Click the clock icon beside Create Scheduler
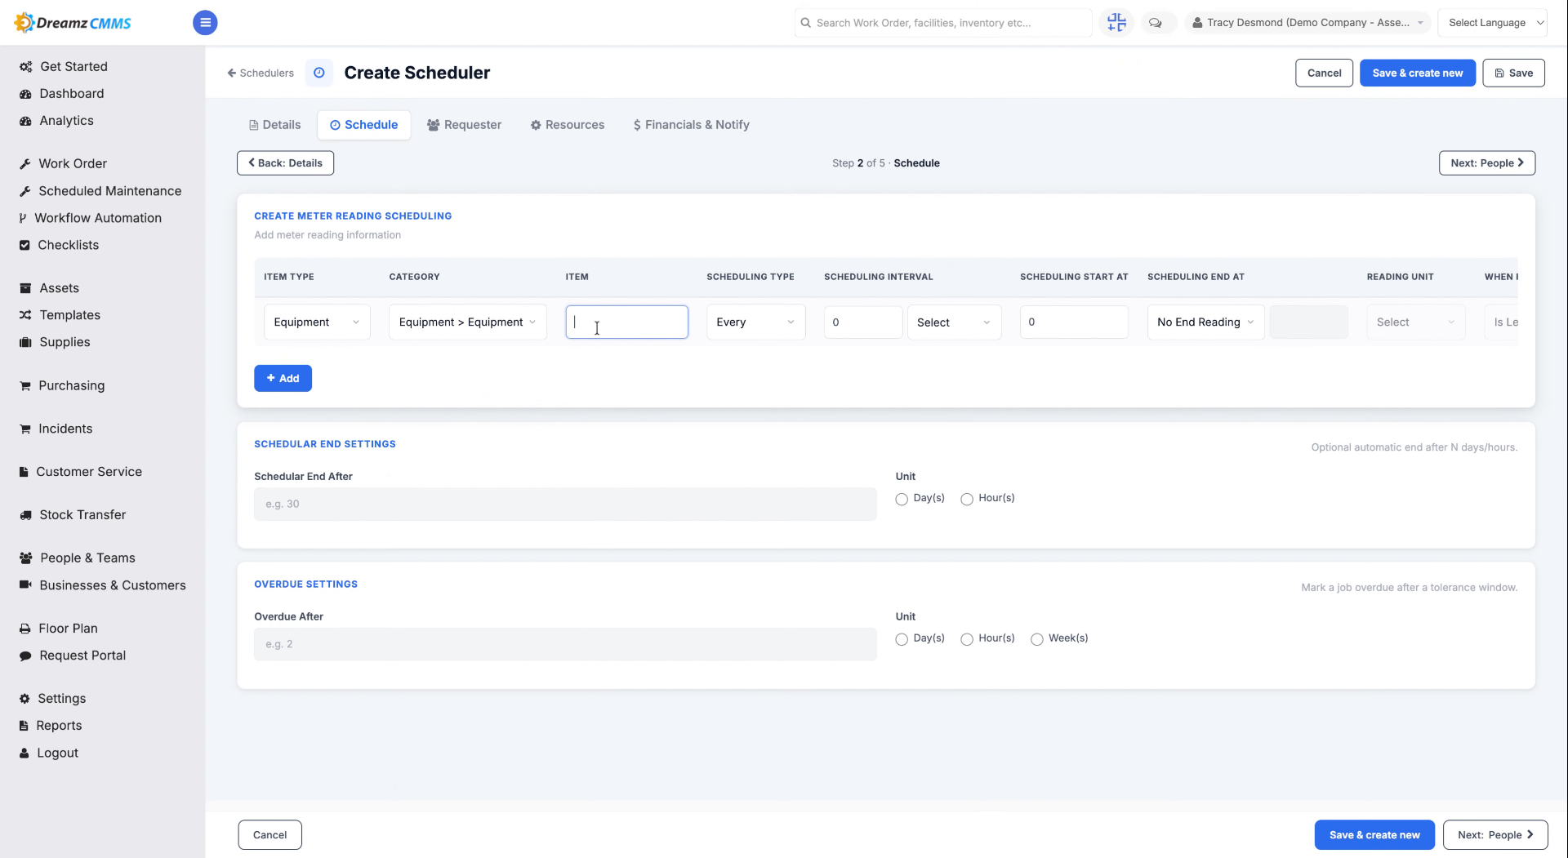1568x858 pixels. [x=319, y=73]
